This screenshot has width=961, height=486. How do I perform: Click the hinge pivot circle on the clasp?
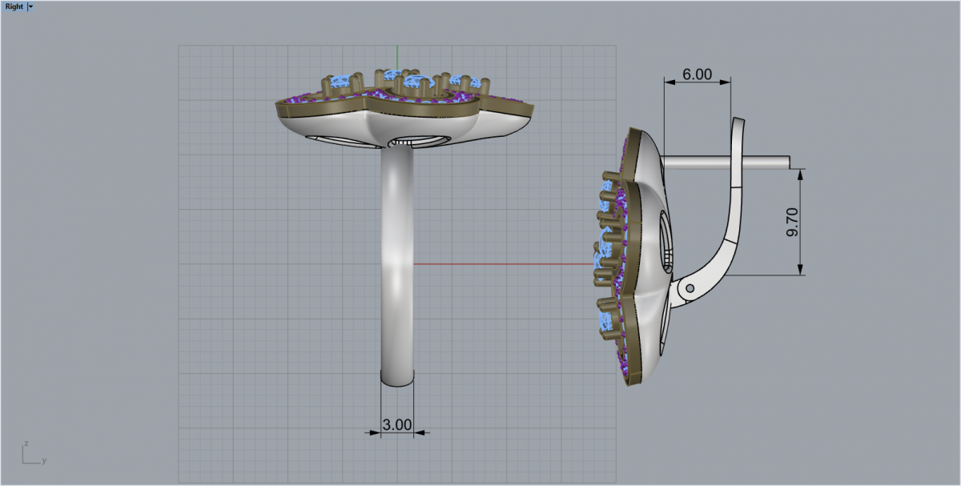[x=689, y=287]
